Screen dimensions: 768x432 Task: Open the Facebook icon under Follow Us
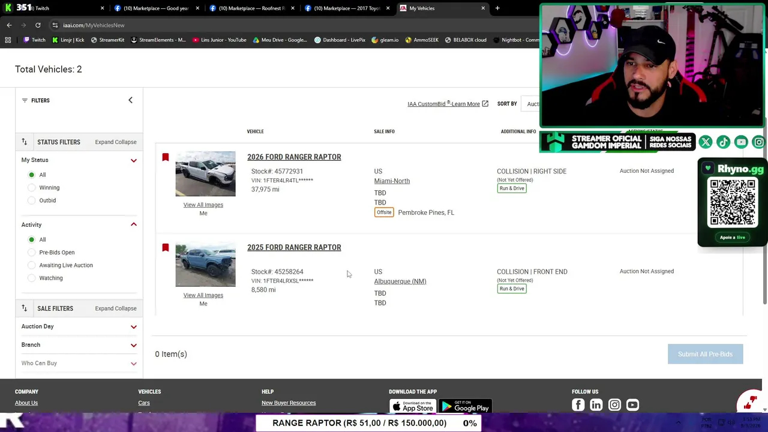tap(578, 405)
